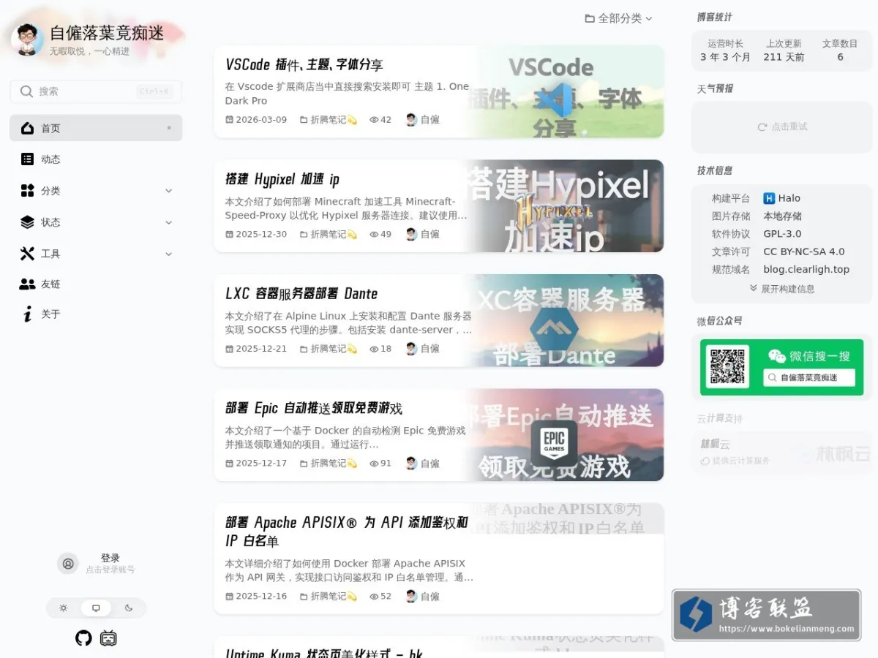
Task: Select the system theme monitor icon
Action: (x=96, y=608)
